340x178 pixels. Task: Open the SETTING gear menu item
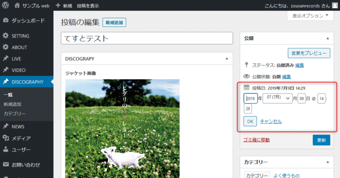(20, 36)
